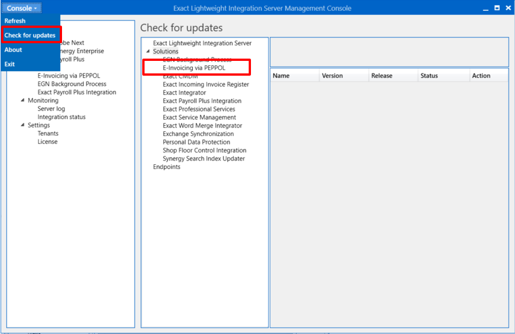515x334 pixels.
Task: Select Exact Professional Services
Action: [199, 109]
